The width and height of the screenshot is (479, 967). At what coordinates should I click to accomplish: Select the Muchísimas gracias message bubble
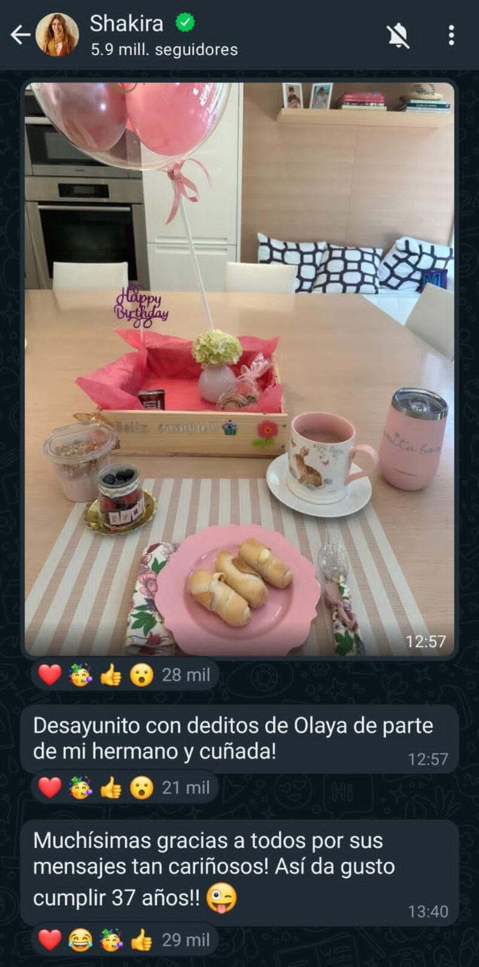239,873
